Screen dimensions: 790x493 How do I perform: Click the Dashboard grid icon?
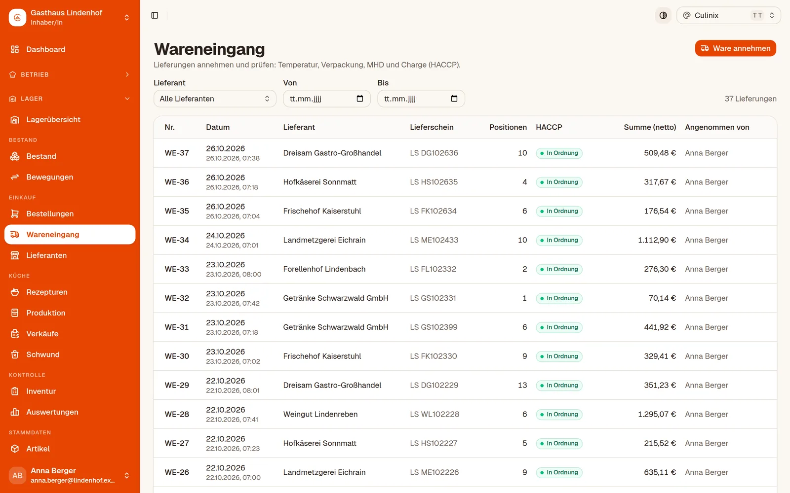15,49
